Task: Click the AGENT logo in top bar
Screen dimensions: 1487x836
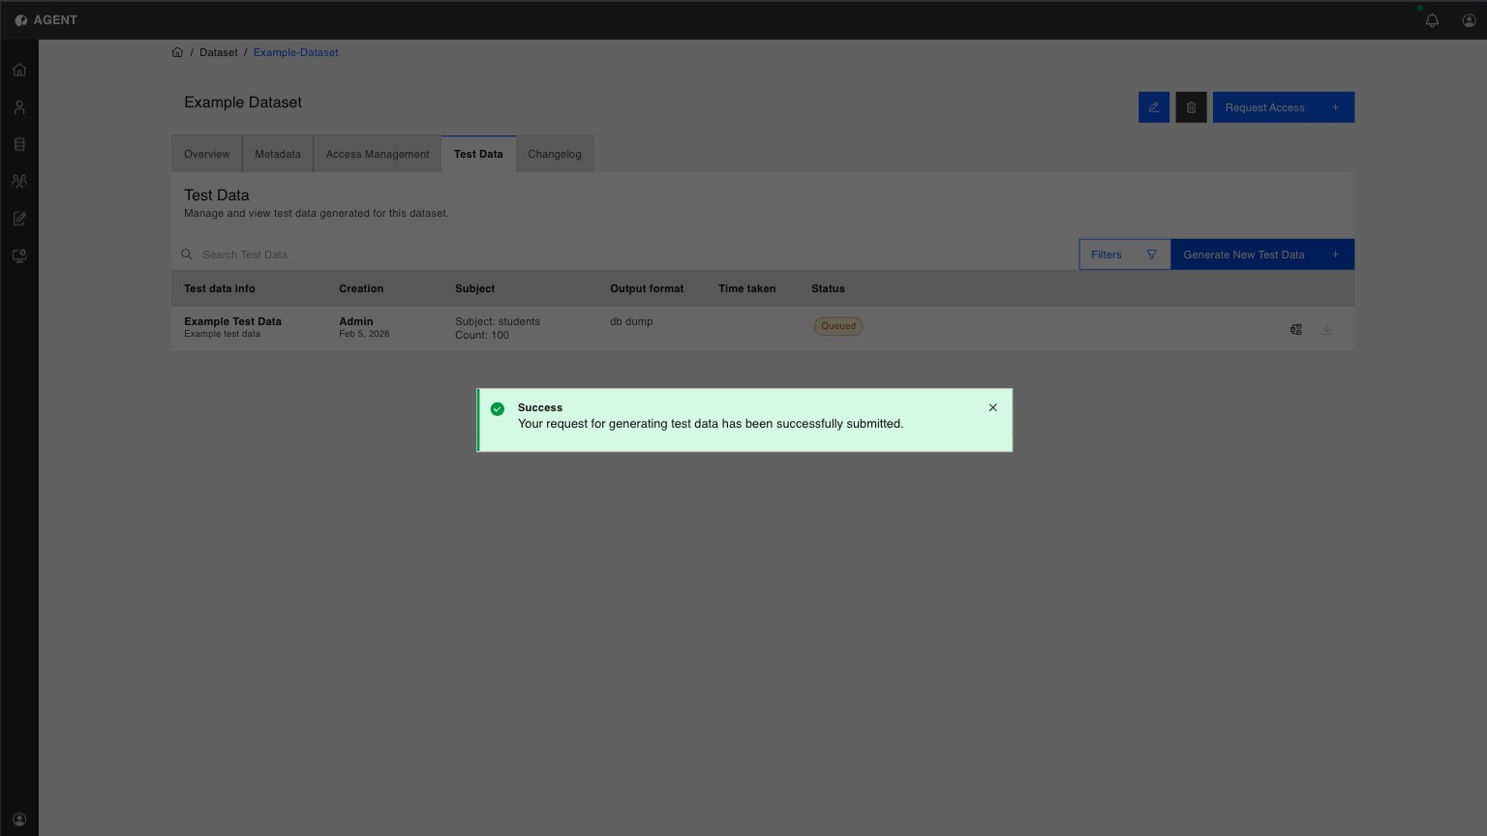Action: pyautogui.click(x=46, y=19)
